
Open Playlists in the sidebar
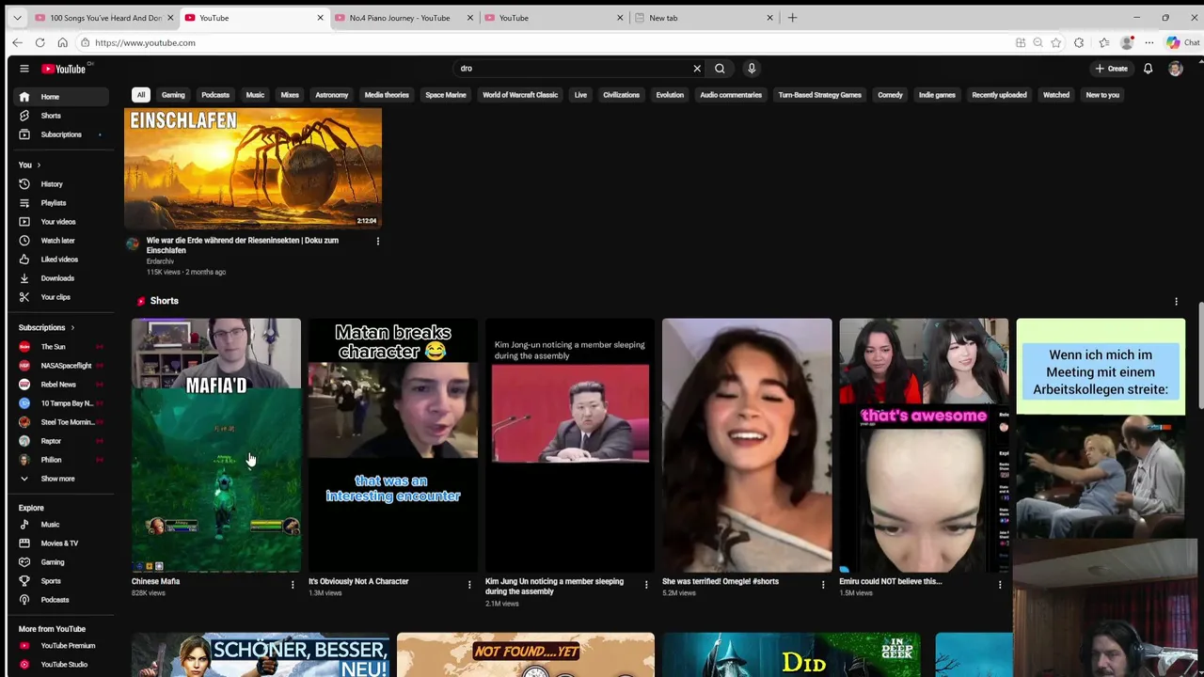[62, 203]
